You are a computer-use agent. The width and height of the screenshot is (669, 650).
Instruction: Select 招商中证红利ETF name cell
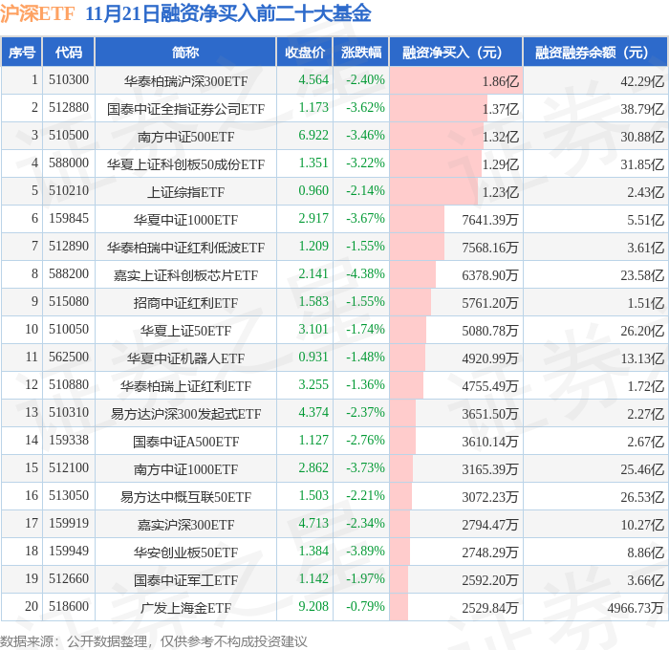click(x=185, y=303)
